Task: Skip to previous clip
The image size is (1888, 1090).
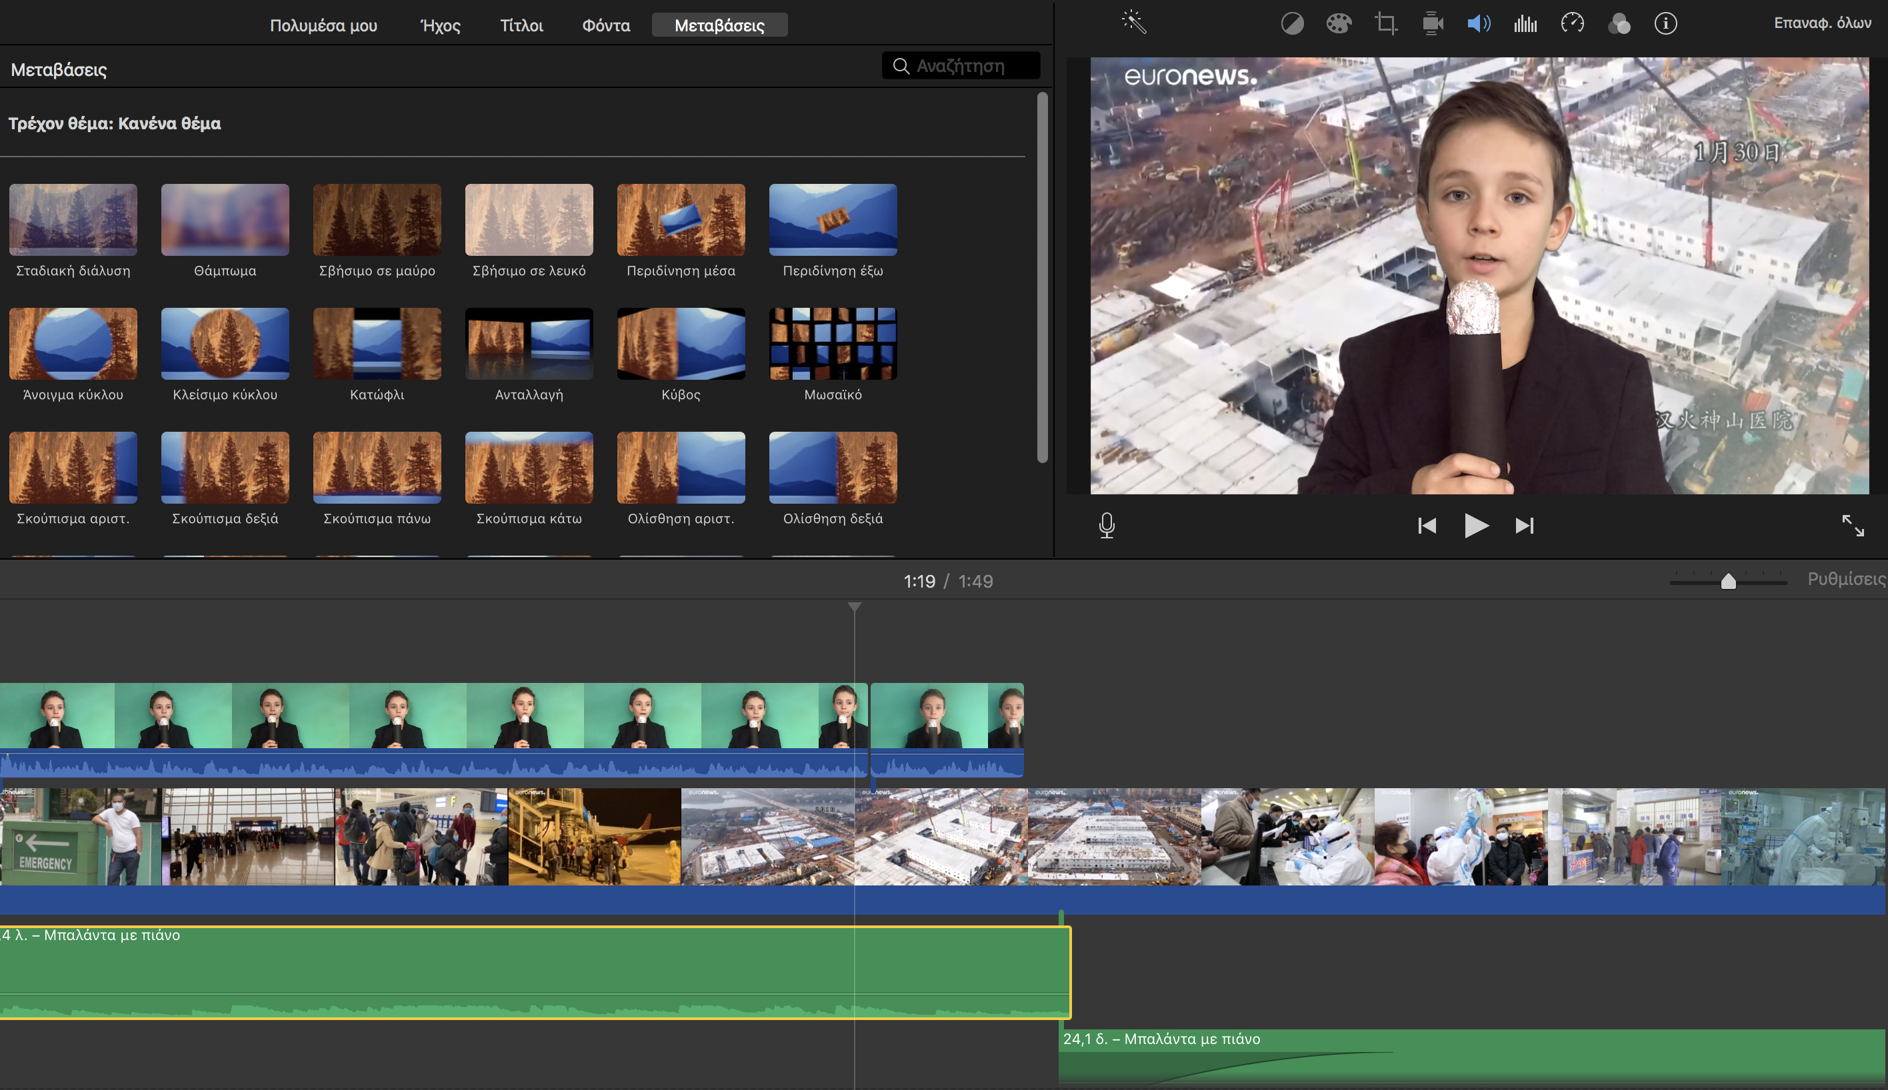Action: [1427, 526]
